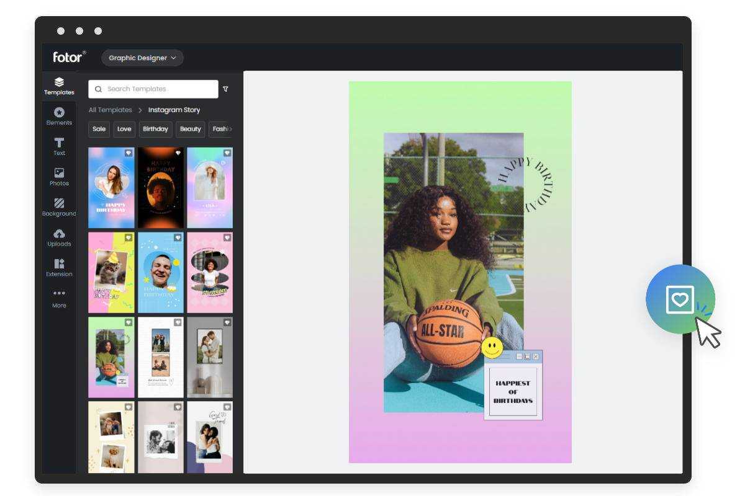Favorite the blue gradient template heart badge

pos(129,153)
